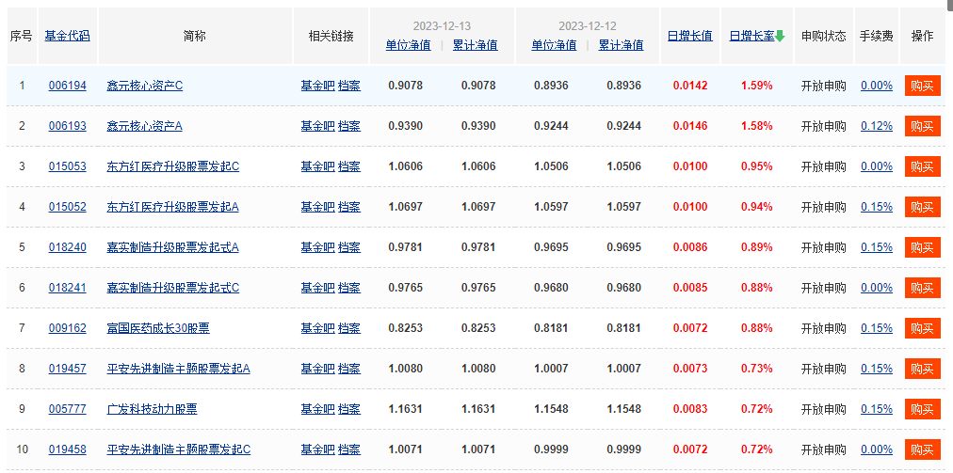Open fund code 005777 link
Viewport: 953px width, 473px height.
tap(68, 409)
